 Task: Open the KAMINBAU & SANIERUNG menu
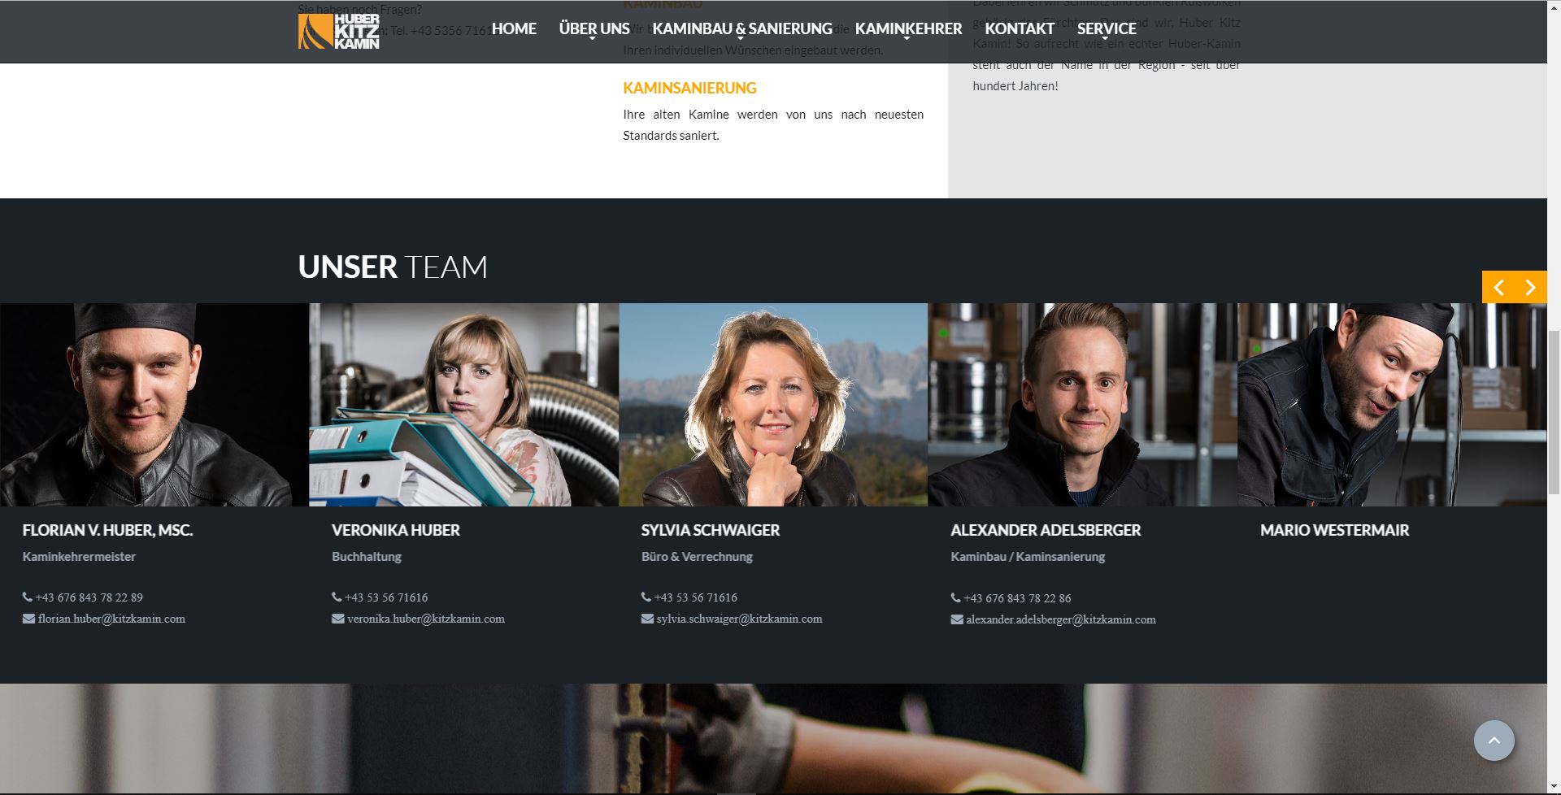pyautogui.click(x=742, y=28)
